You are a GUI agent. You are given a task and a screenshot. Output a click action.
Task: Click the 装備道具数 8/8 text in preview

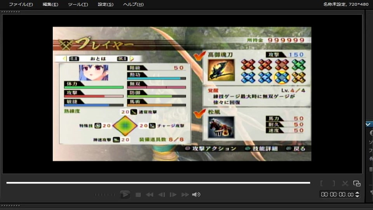pyautogui.click(x=162, y=140)
